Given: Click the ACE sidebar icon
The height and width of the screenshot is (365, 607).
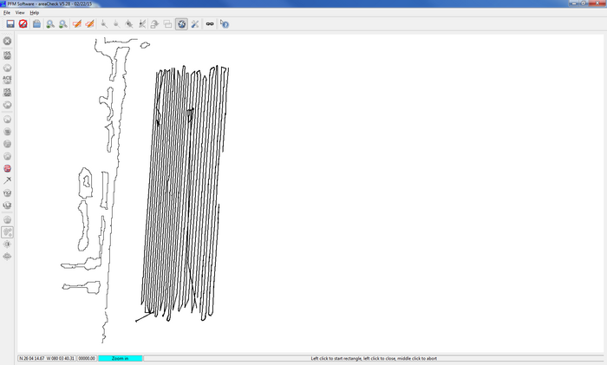Looking at the screenshot, I should [x=7, y=80].
